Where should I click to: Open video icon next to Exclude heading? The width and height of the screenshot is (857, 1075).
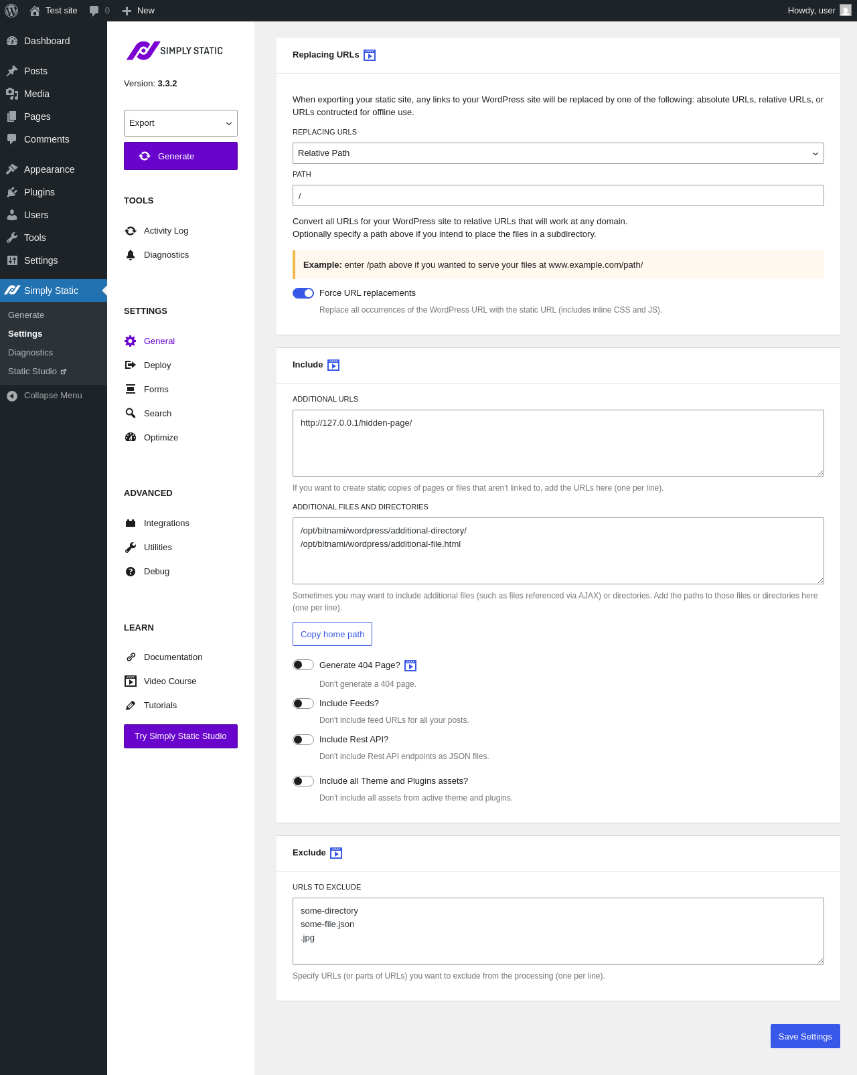[x=336, y=853]
